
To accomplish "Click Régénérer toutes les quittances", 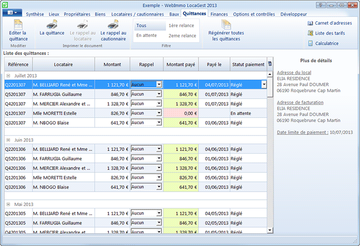I will pos(226,30).
